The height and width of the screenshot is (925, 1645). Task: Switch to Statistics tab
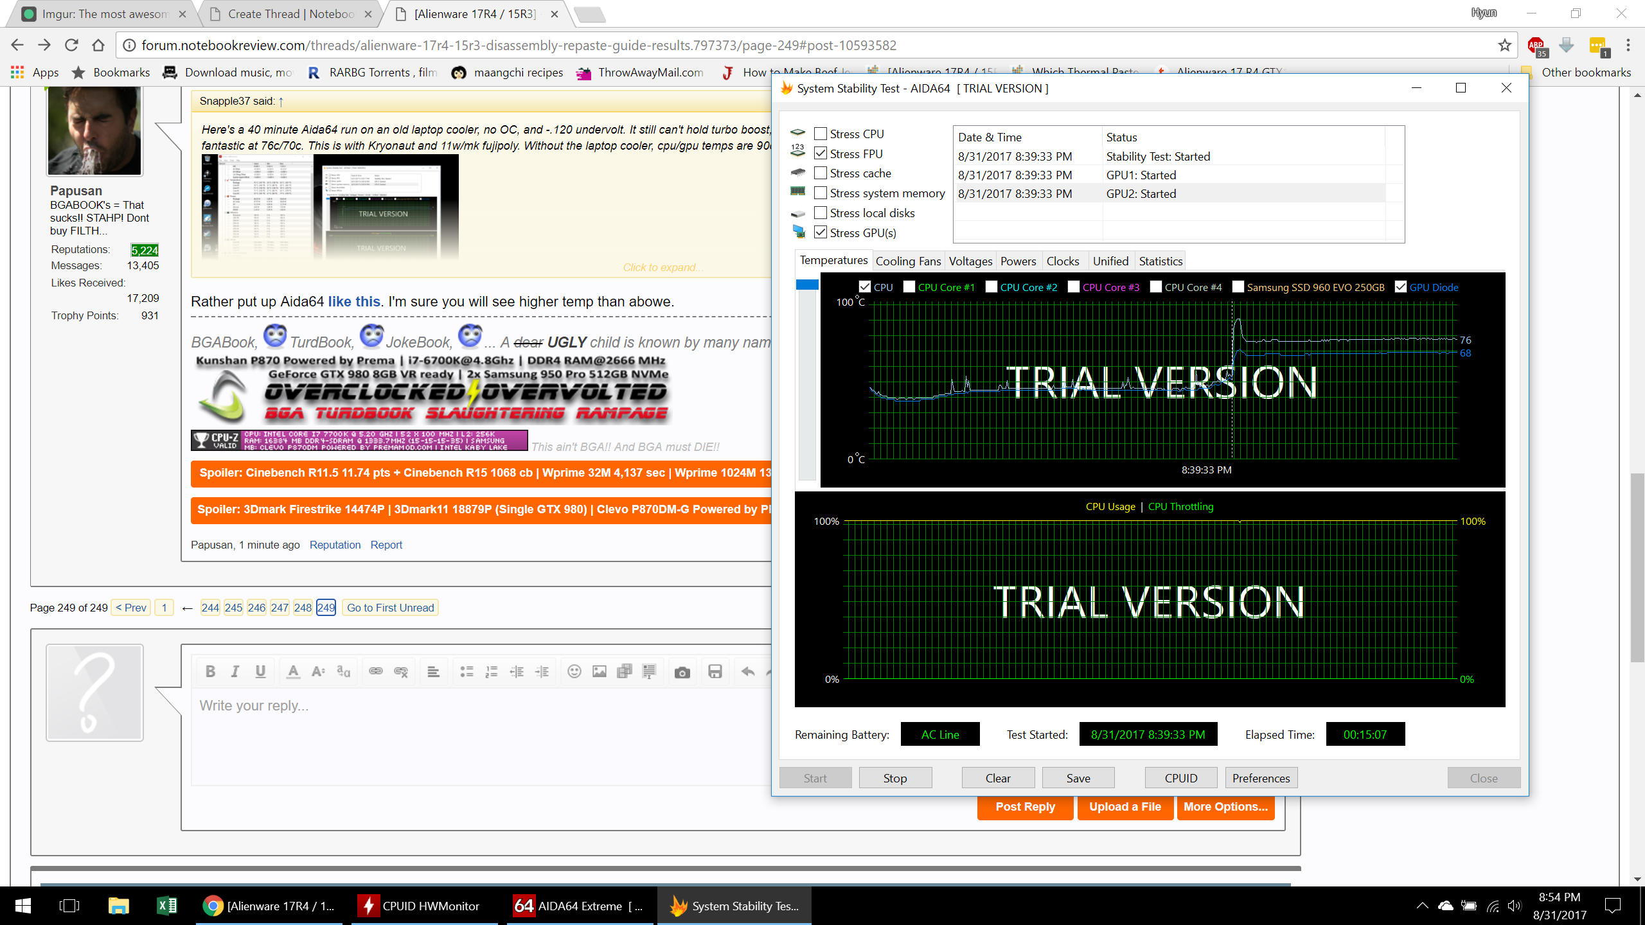tap(1160, 261)
